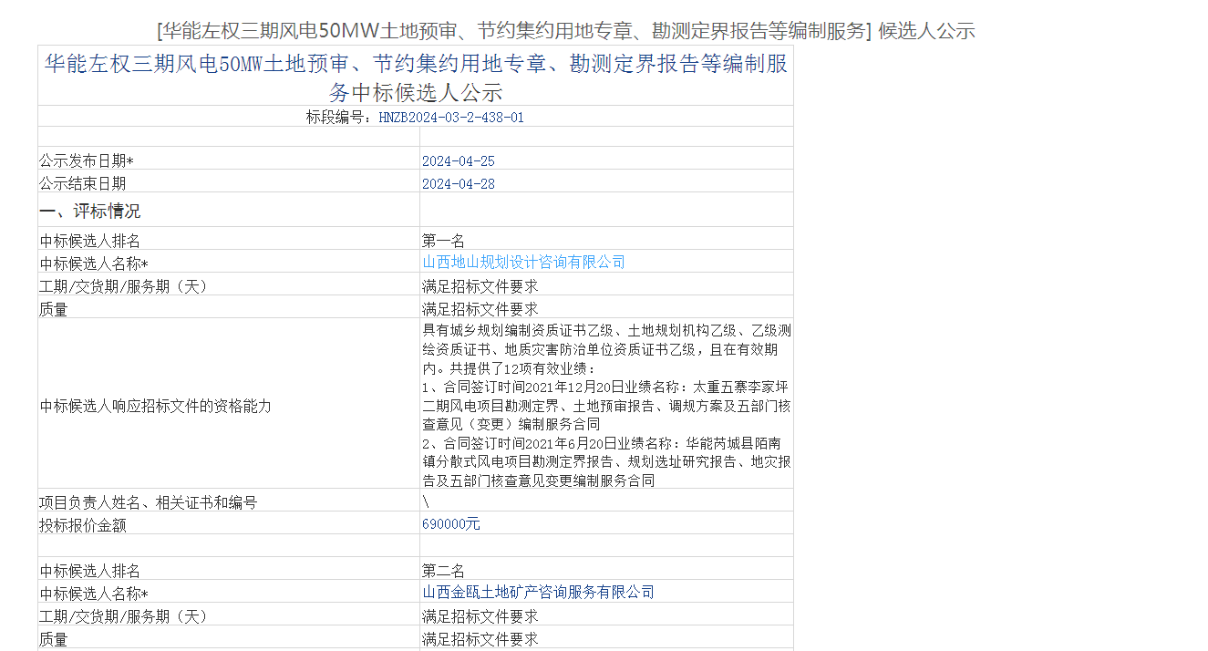This screenshot has height=651, width=1208.
Task: Select the date 2024-04-25
Action: pyautogui.click(x=459, y=161)
